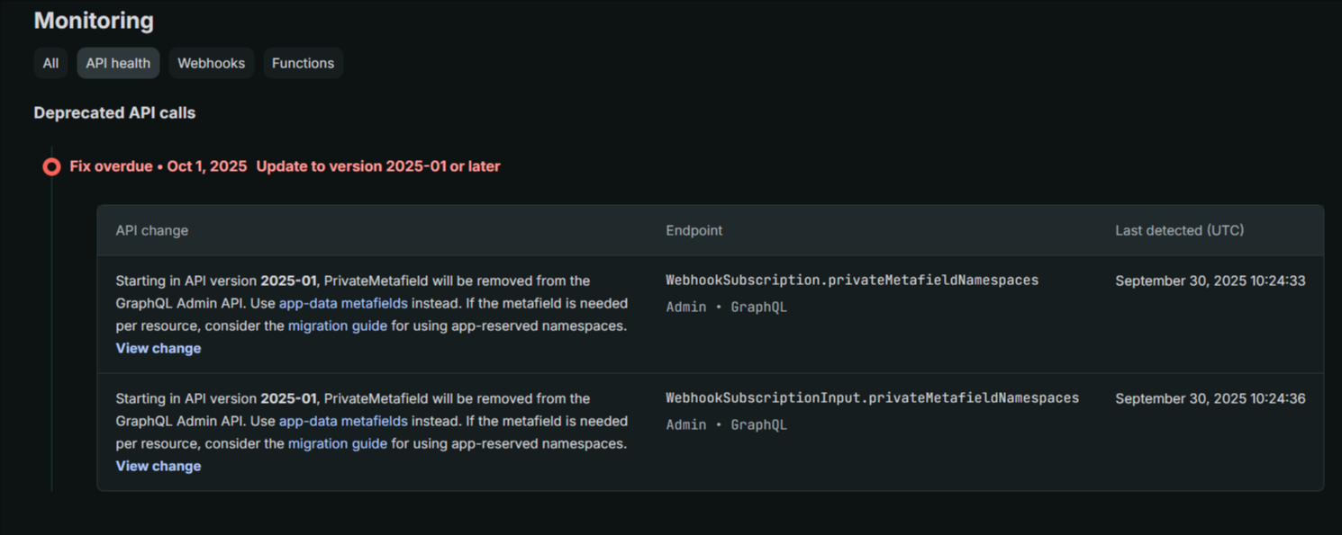This screenshot has height=535, width=1342.
Task: Open app-data metafields link for WebhookSubscription row
Action: point(343,304)
